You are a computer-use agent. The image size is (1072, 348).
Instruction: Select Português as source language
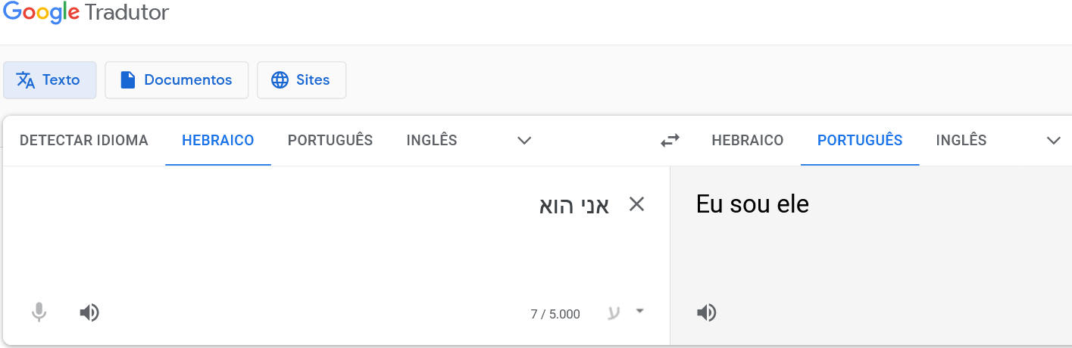tap(330, 141)
